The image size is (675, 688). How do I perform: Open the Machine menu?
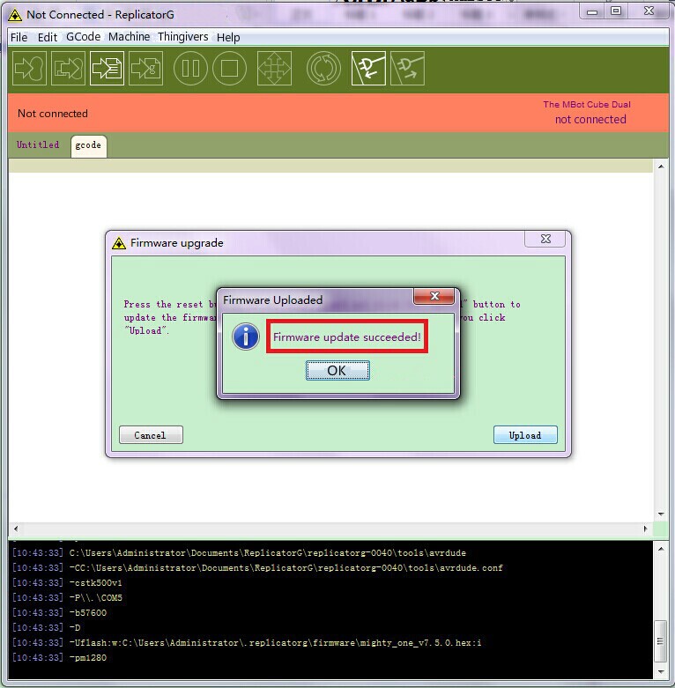[x=129, y=37]
